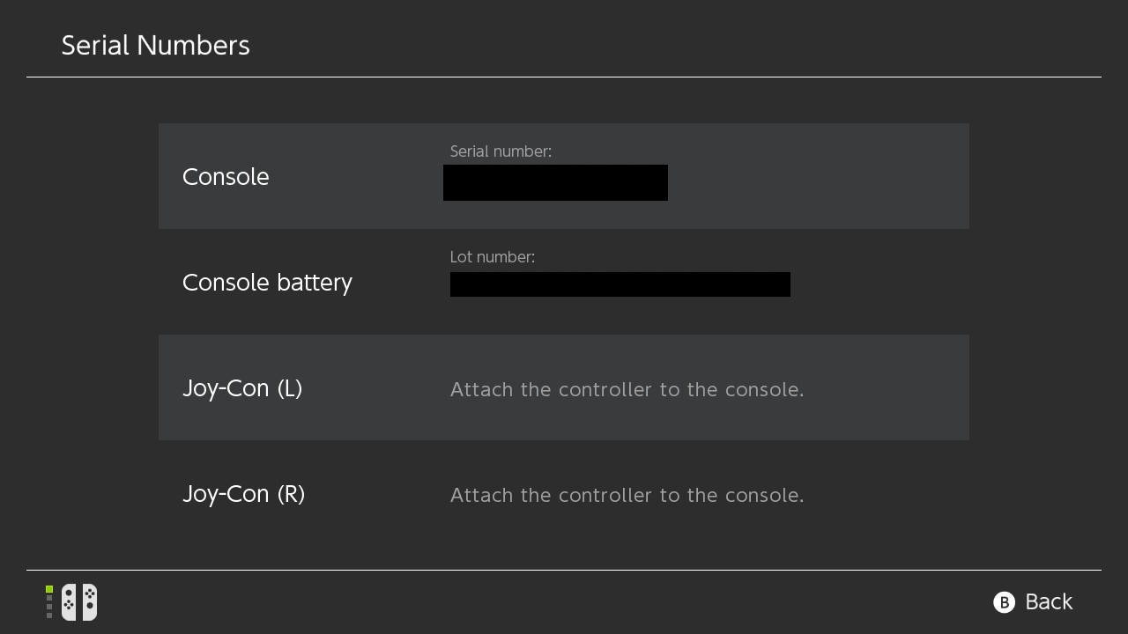Image resolution: width=1128 pixels, height=634 pixels.
Task: Click the left Joy-Con controller icon
Action: pyautogui.click(x=69, y=602)
